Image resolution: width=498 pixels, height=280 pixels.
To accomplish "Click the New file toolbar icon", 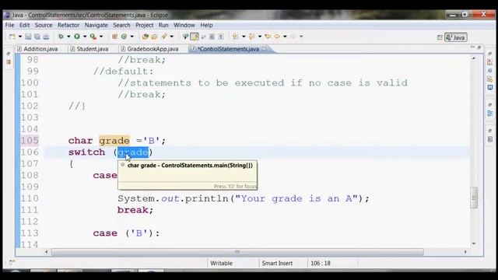I will [x=12, y=37].
